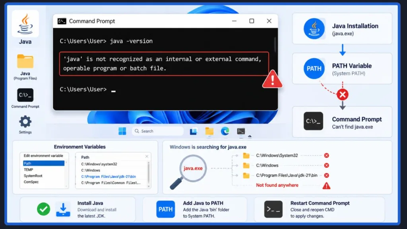Click the Not found anywhere message

(277, 185)
